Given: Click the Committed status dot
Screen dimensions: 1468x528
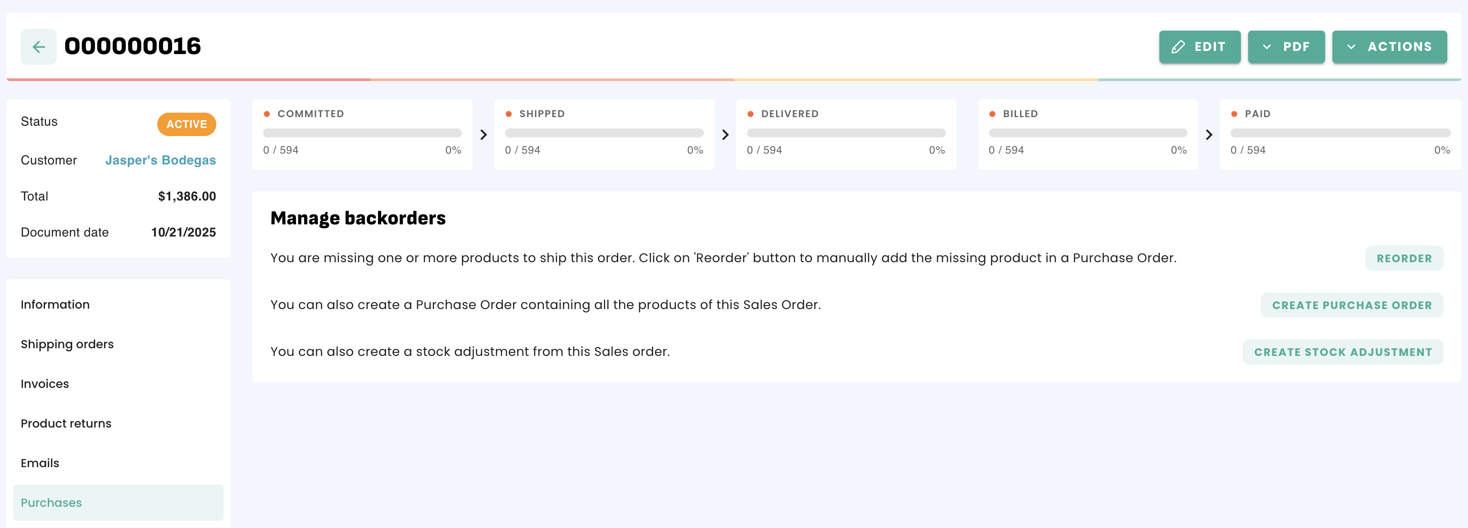Looking at the screenshot, I should click(267, 114).
